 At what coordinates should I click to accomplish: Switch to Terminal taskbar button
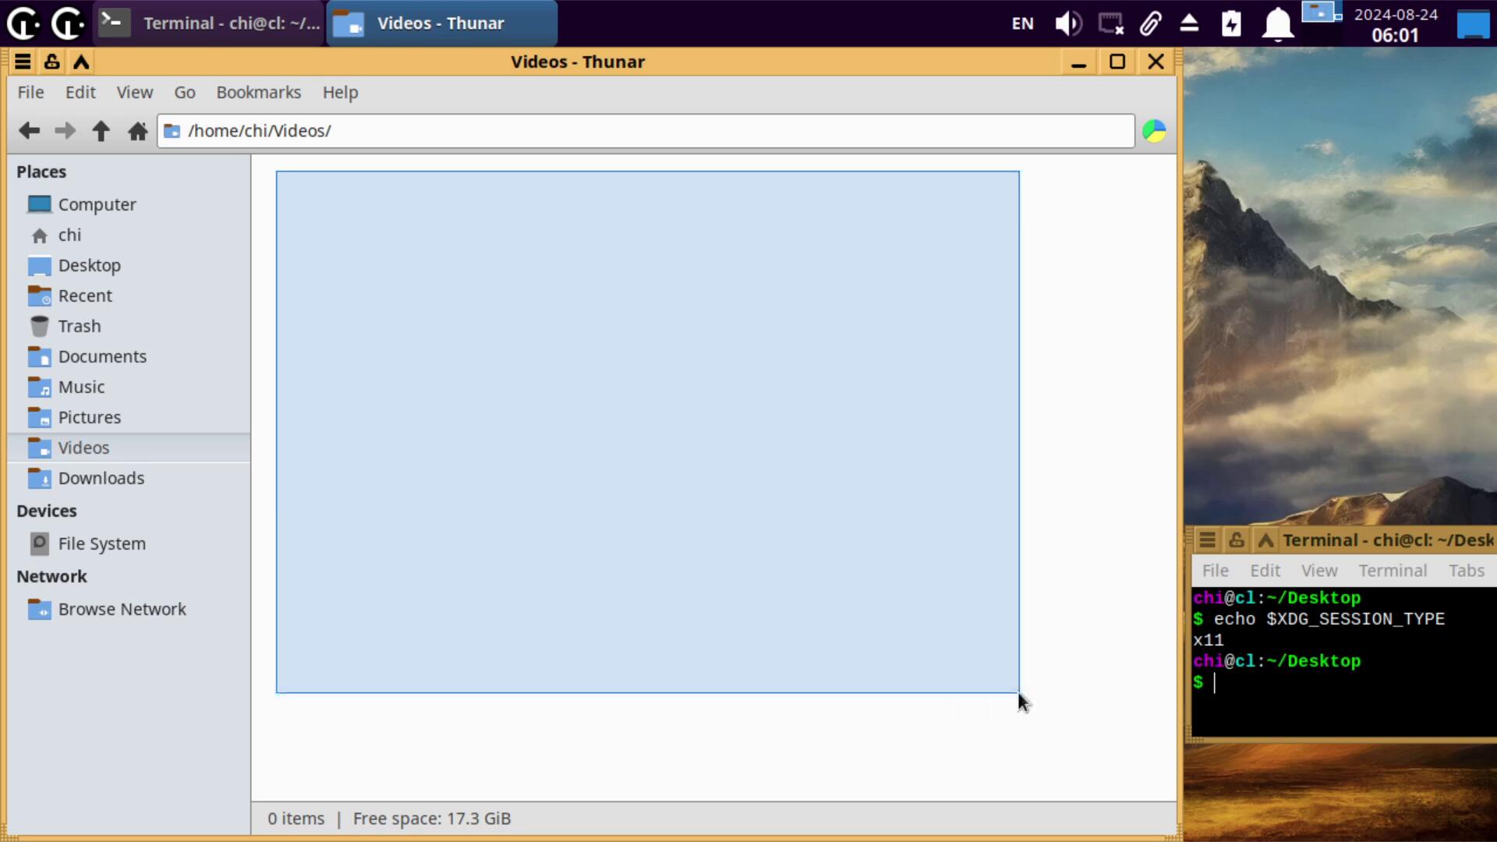[x=209, y=23]
